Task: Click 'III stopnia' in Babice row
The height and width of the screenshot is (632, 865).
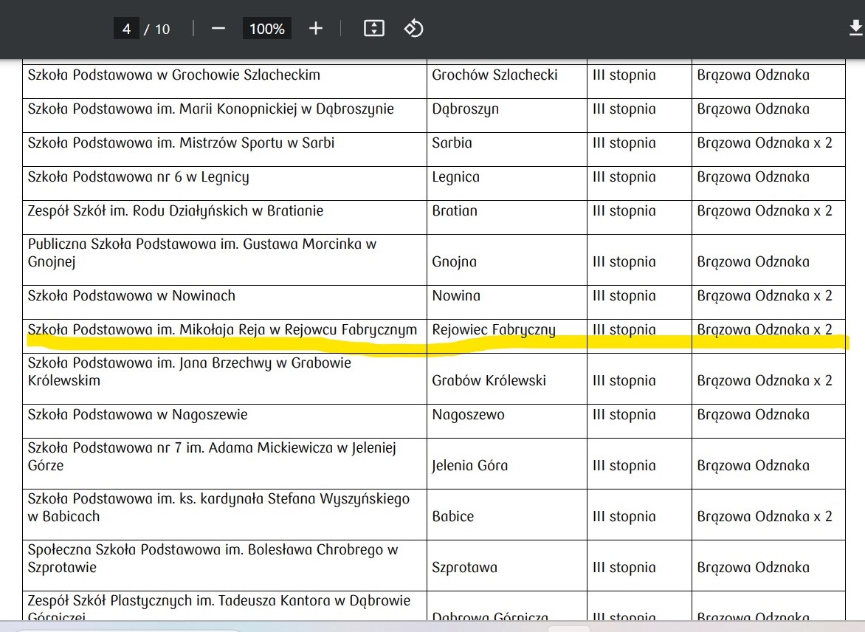Action: coord(624,517)
